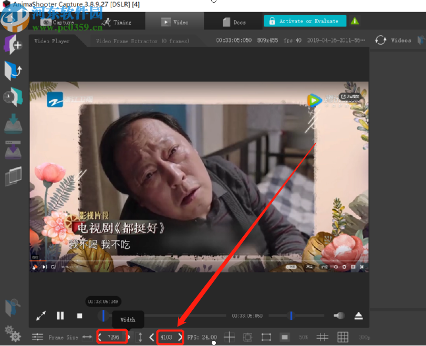Click the green warning indicator beside Activate
Screen dimensions: 426x346
point(356,22)
